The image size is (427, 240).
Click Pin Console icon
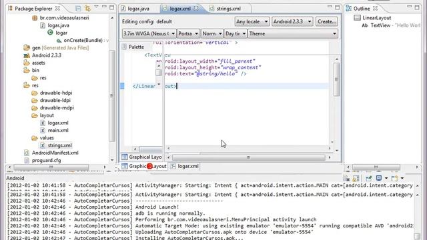pyautogui.click(x=369, y=178)
